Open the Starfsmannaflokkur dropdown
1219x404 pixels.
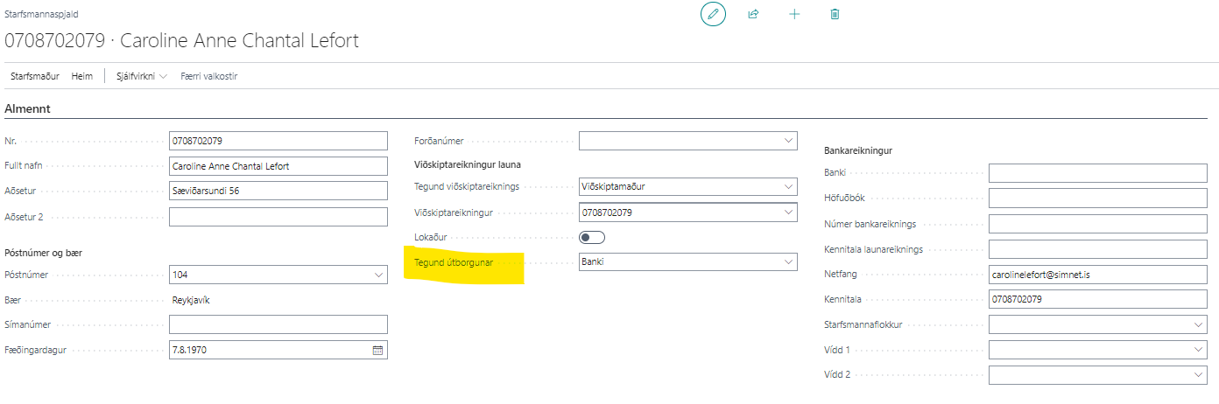coord(1198,324)
